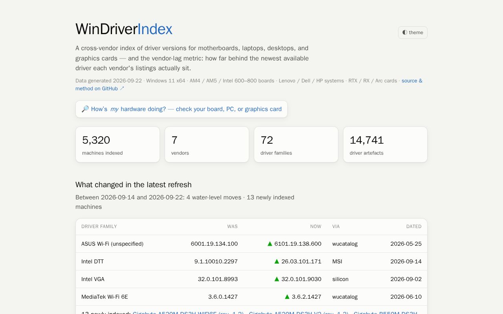Click the WAS column header

[232, 226]
